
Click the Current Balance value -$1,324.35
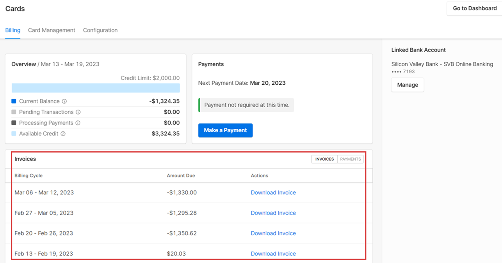[164, 101]
